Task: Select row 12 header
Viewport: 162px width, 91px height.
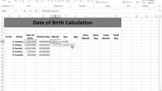Action: coord(2,55)
